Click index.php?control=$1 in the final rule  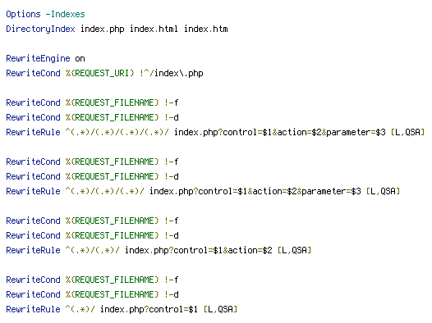point(149,310)
